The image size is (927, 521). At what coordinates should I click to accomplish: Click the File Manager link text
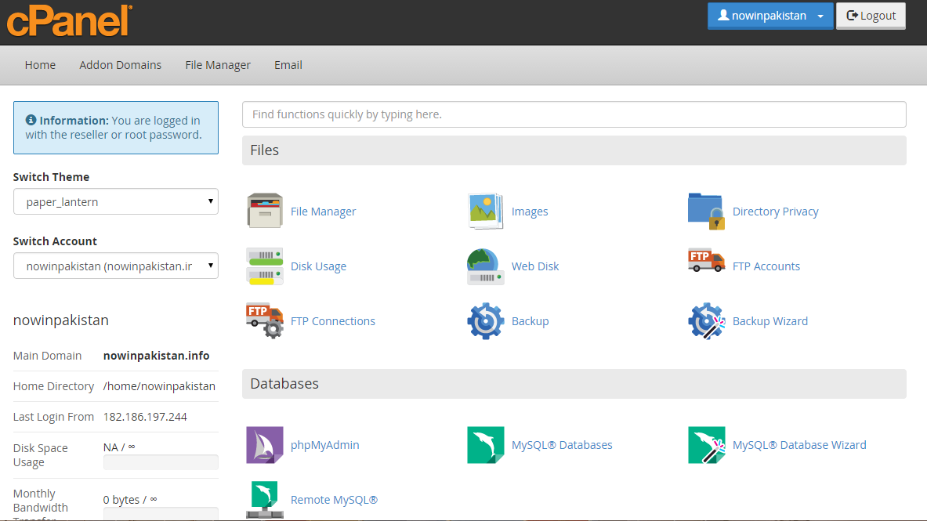[x=323, y=211]
